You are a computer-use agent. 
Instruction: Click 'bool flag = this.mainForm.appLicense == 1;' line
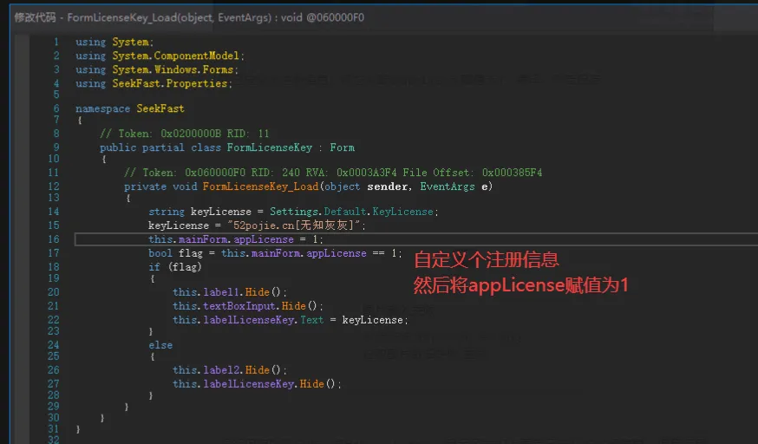coord(275,253)
